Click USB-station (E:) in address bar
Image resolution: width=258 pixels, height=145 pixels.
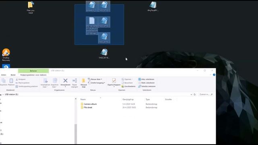[11, 94]
